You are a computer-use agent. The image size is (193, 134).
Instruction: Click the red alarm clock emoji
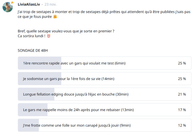click(x=49, y=36)
